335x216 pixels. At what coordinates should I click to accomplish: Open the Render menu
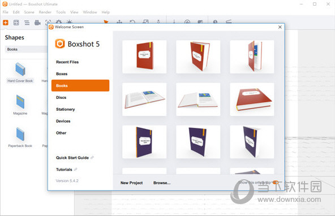pos(45,12)
